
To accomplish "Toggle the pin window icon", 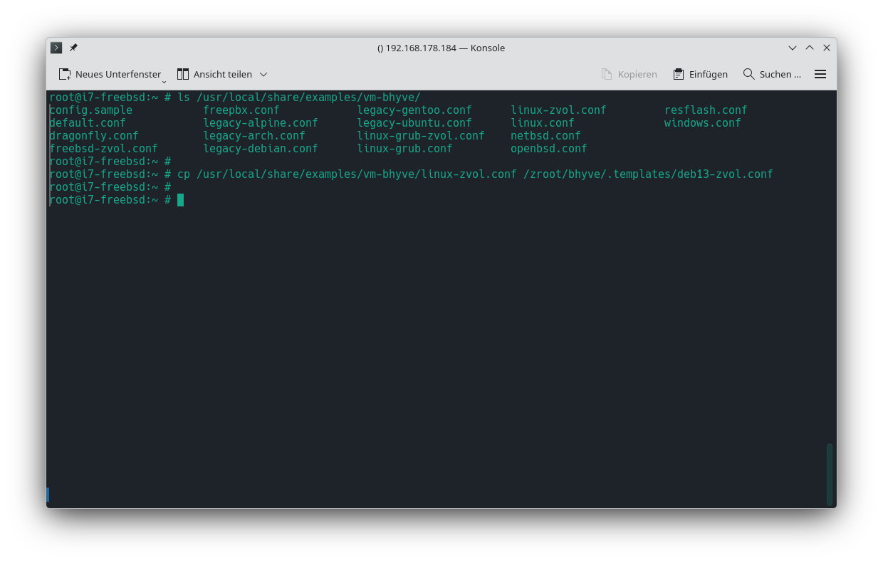I will point(73,48).
